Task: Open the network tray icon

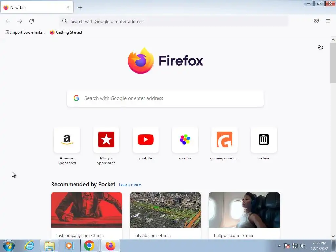Action: pyautogui.click(x=295, y=246)
